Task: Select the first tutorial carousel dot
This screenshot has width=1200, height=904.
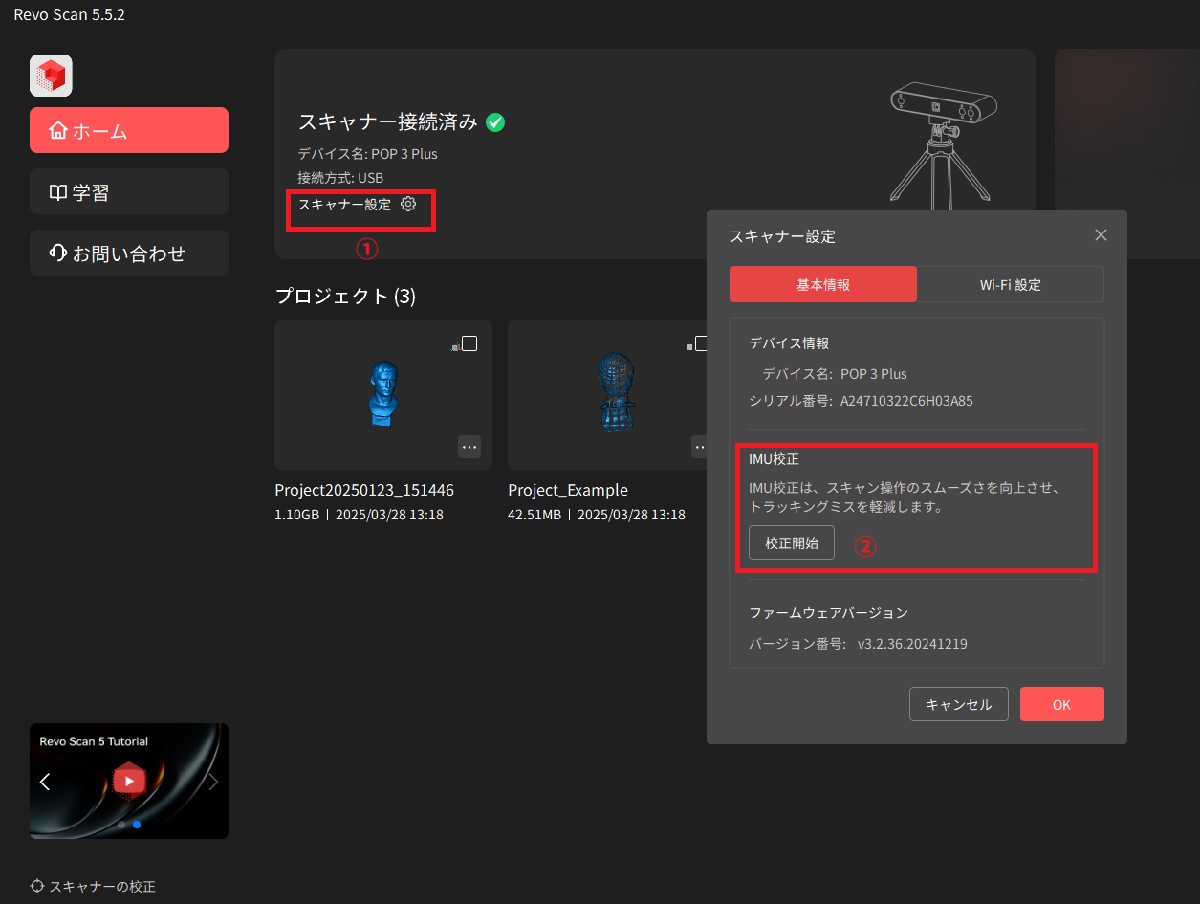Action: (121, 824)
